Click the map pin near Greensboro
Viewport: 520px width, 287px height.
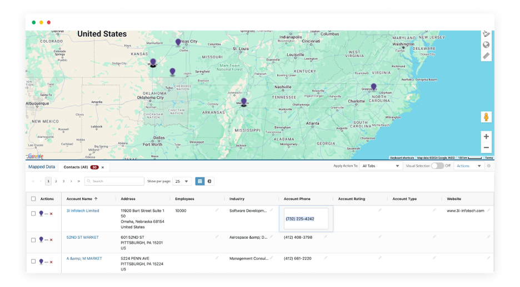pos(374,86)
